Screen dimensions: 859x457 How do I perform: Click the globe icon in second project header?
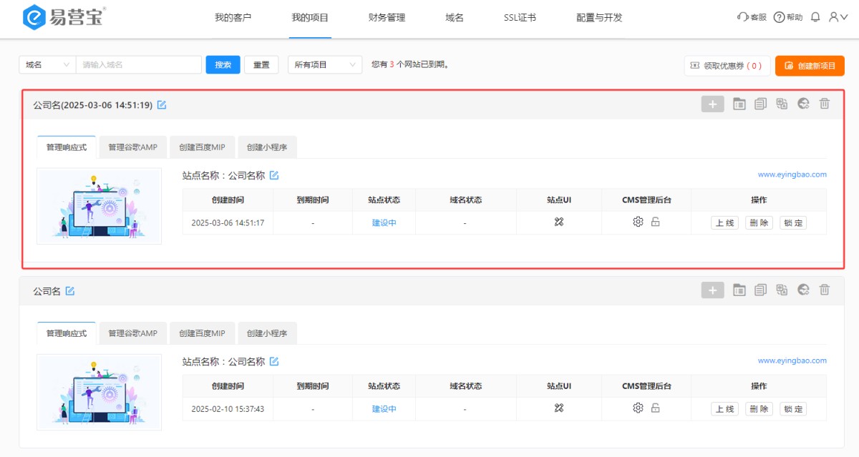[x=803, y=290]
